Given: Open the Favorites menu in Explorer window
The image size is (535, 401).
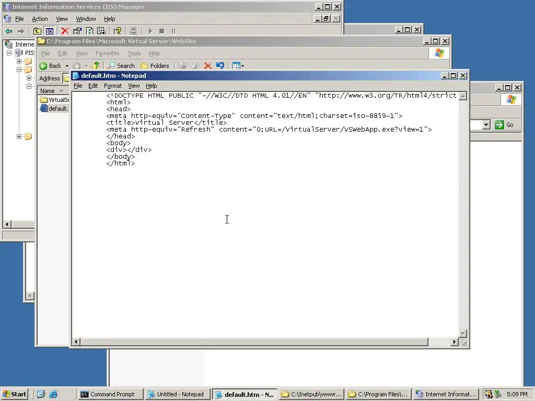Looking at the screenshot, I should click(x=107, y=53).
